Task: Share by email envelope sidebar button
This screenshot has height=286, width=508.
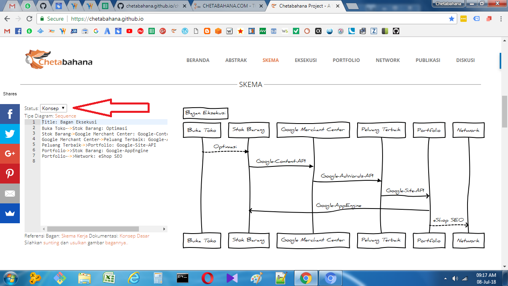Action: [10, 193]
